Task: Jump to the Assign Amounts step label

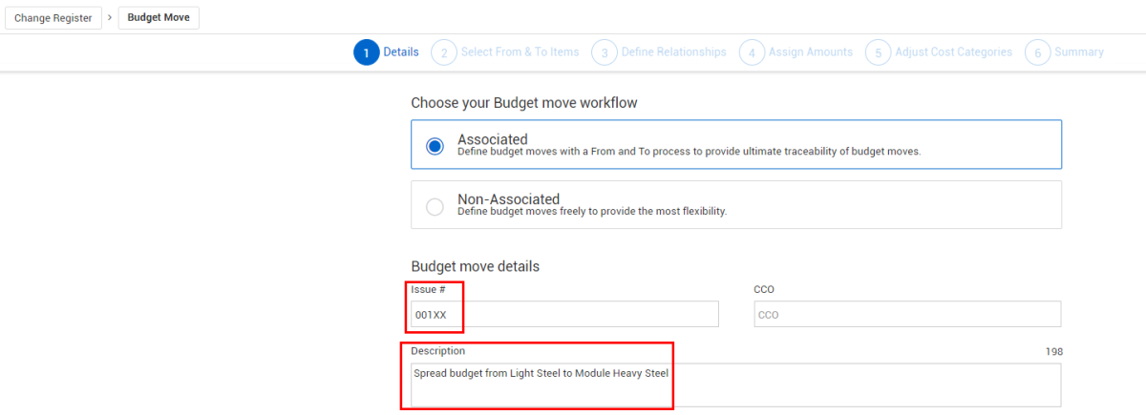Action: [811, 52]
